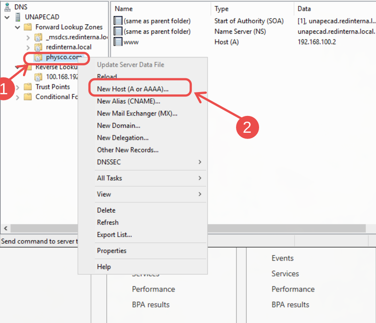Sort records by the Name column
This screenshot has width=376, height=323.
tap(161, 9)
